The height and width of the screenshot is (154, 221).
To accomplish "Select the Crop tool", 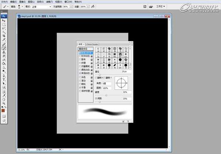I will click(4, 36).
